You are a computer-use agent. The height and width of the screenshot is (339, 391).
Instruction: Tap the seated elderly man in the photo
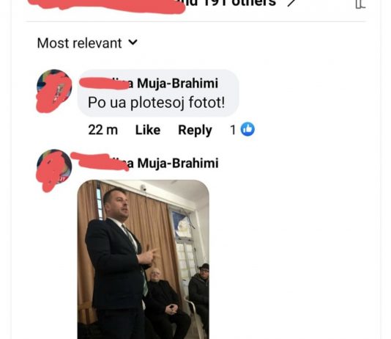(x=163, y=302)
